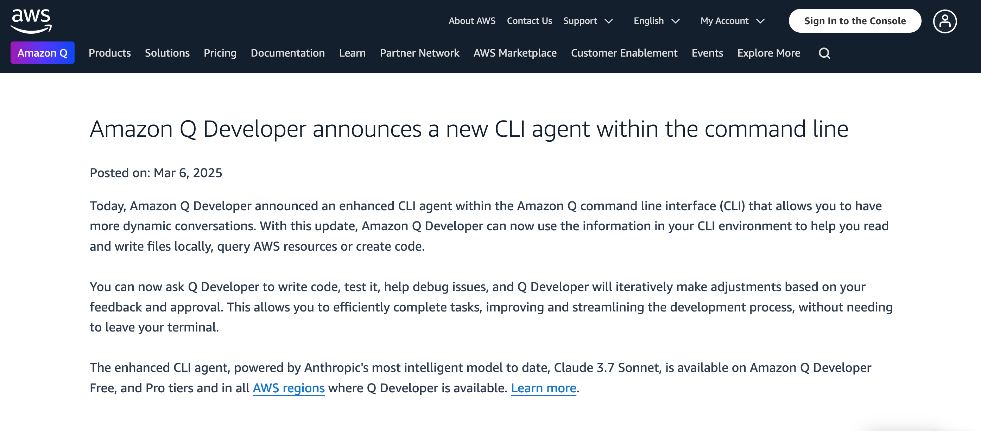The image size is (981, 431).
Task: Select Events in the navigation
Action: click(707, 53)
